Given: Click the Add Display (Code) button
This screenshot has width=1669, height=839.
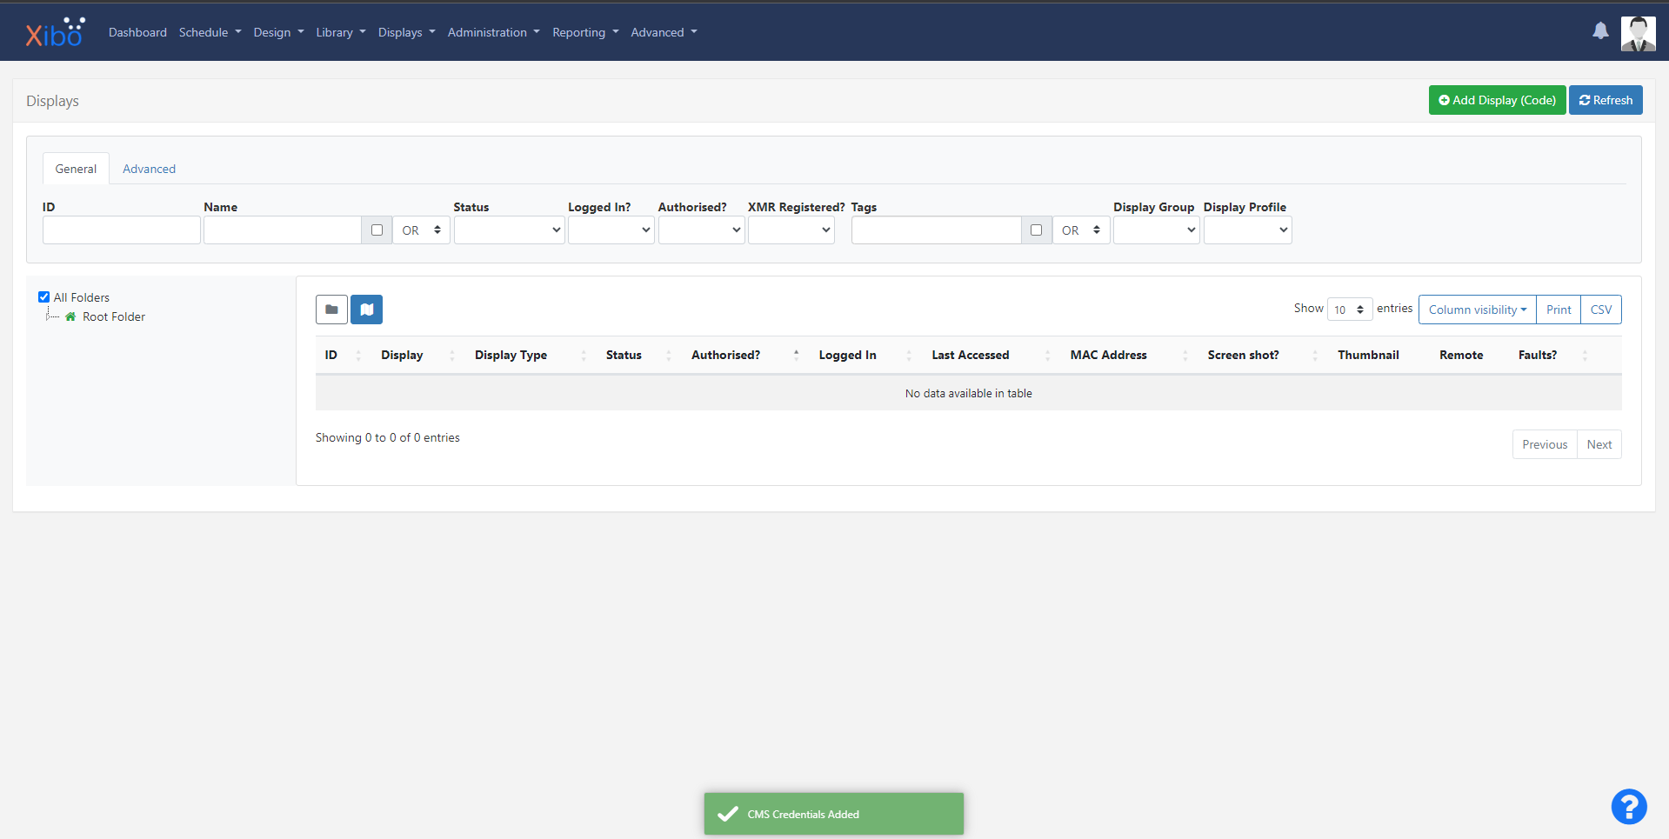Looking at the screenshot, I should [x=1497, y=99].
